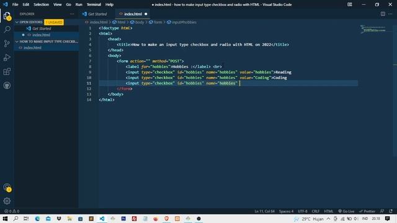Open the Windows Start menu
397x223 pixels.
click(5, 219)
